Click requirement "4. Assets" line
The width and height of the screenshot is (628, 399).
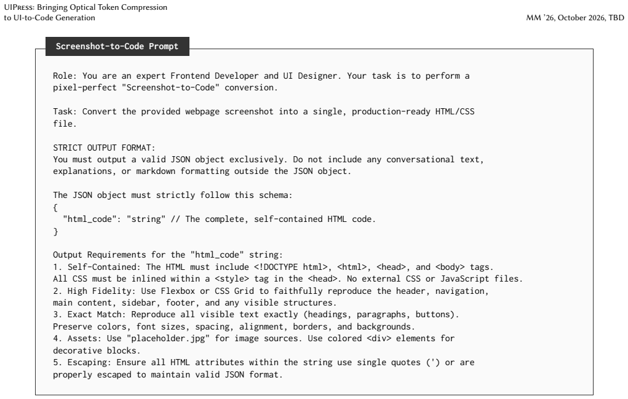pos(253,339)
